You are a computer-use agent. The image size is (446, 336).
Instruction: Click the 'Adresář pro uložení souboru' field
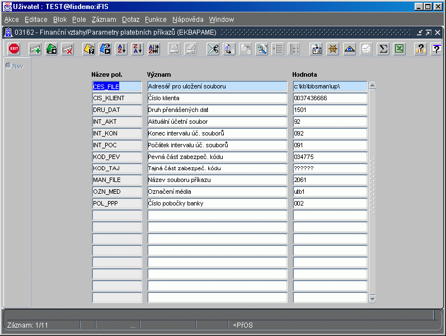coord(217,87)
